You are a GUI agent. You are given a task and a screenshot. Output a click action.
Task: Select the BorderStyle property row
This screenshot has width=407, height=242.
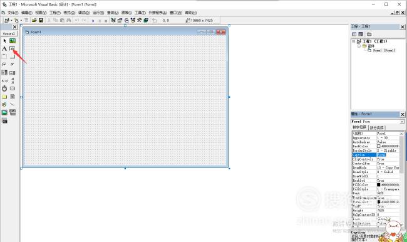[376, 150]
